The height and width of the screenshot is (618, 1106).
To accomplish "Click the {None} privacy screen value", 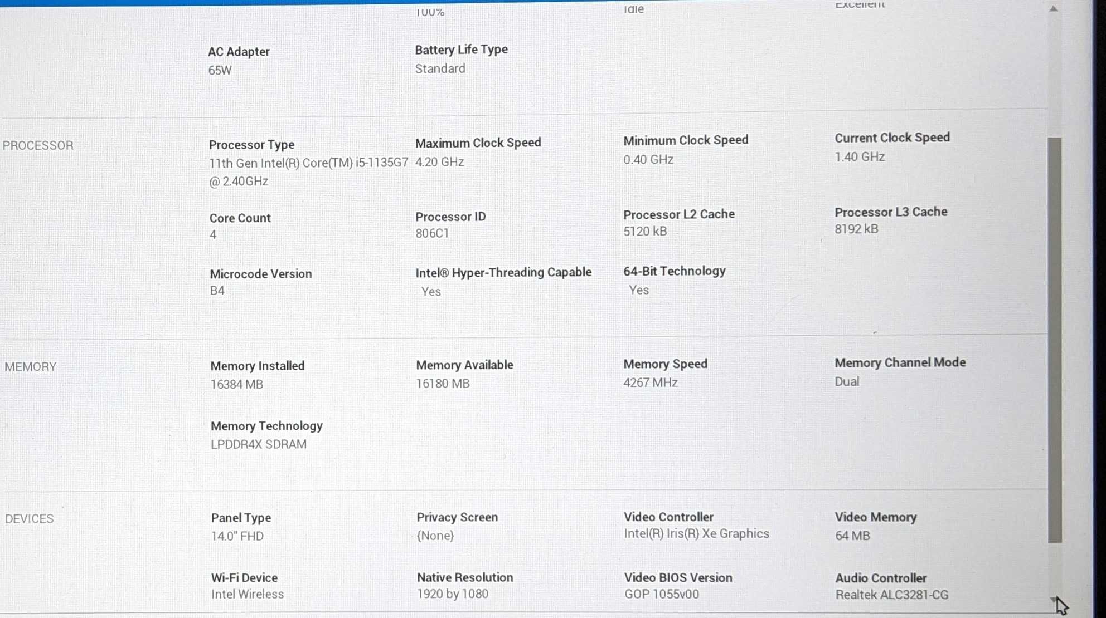I will click(435, 536).
